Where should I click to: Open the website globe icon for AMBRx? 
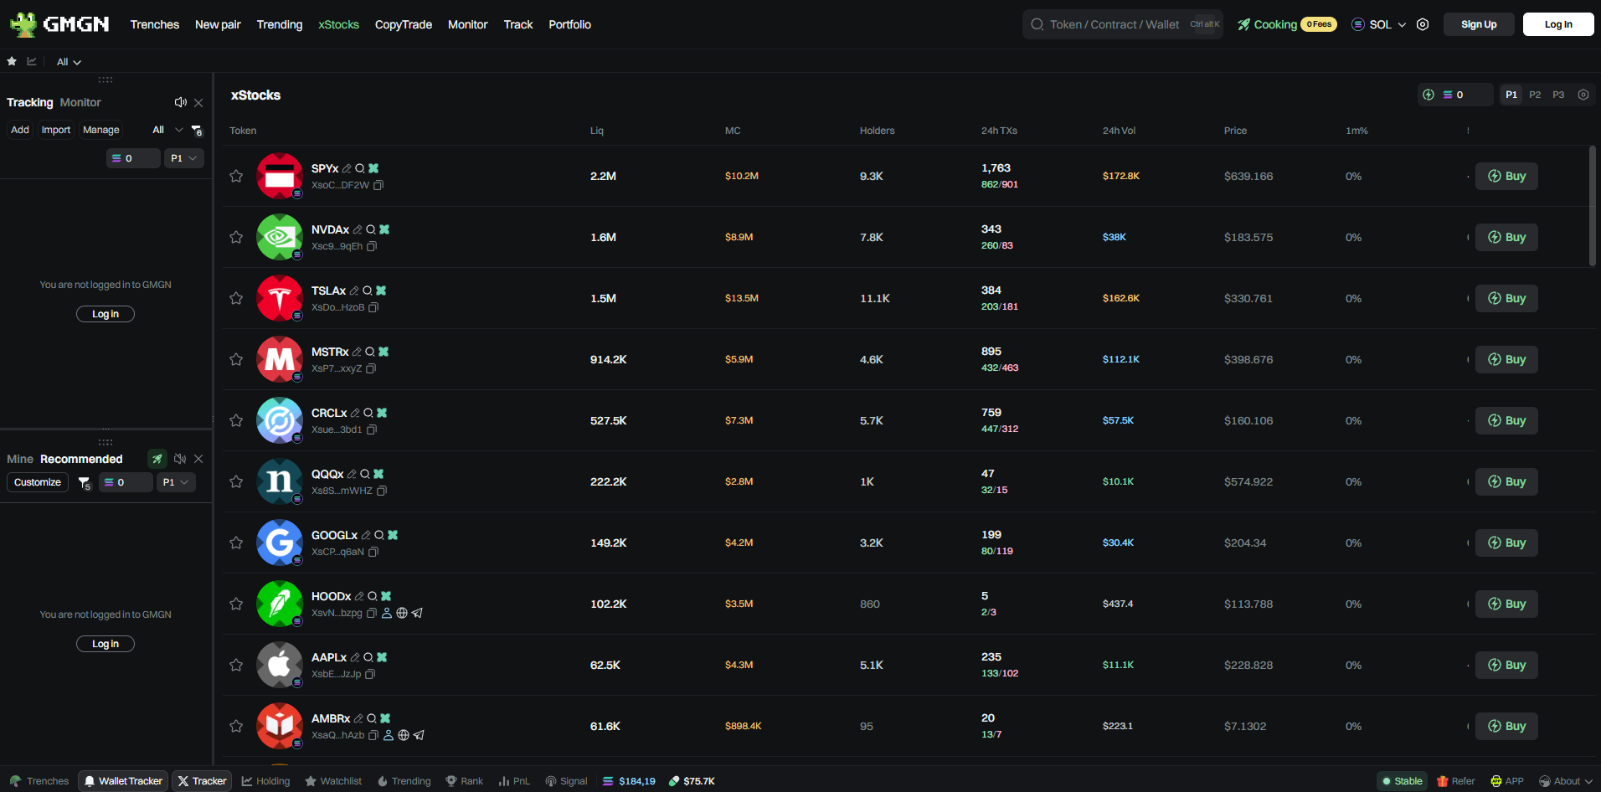pos(404,735)
